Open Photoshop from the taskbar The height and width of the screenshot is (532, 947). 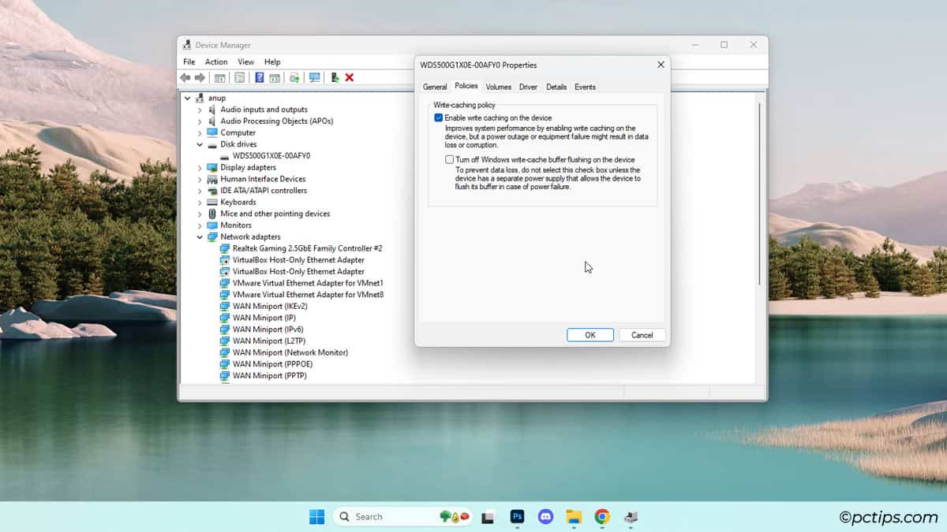pyautogui.click(x=518, y=517)
